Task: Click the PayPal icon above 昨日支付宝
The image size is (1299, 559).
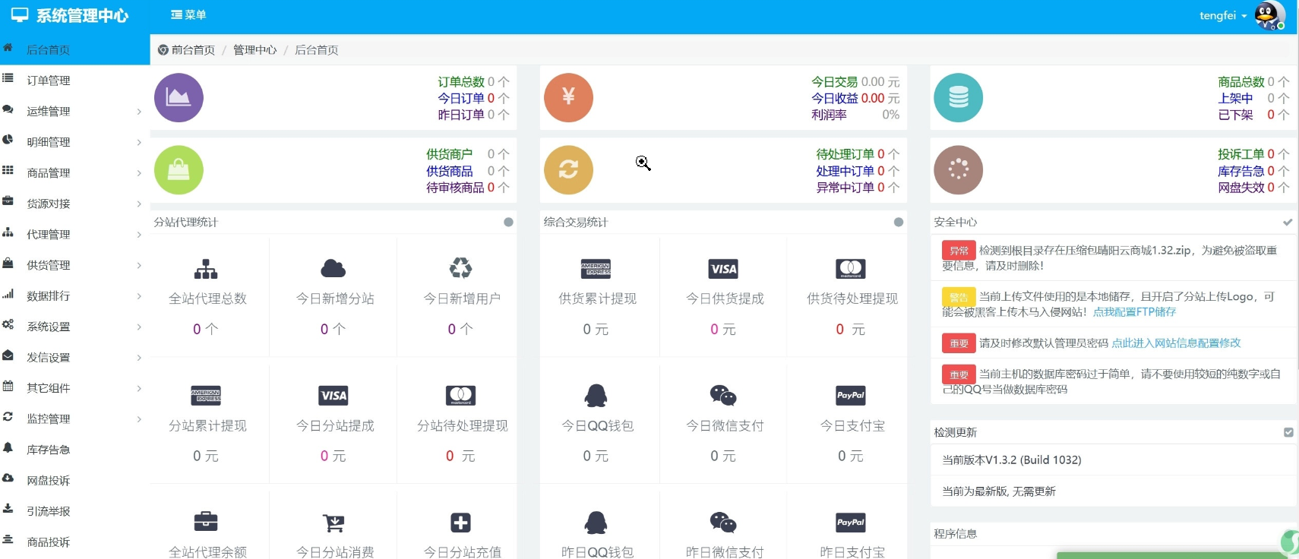Action: click(851, 523)
